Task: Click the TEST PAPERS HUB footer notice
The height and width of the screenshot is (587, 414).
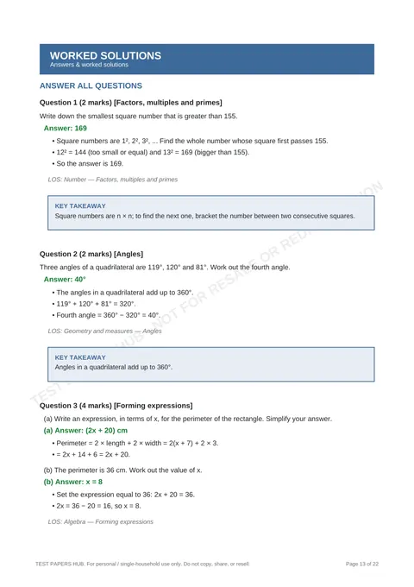Action: [x=142, y=564]
